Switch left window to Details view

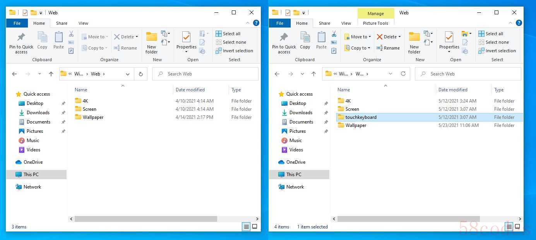tap(246, 227)
